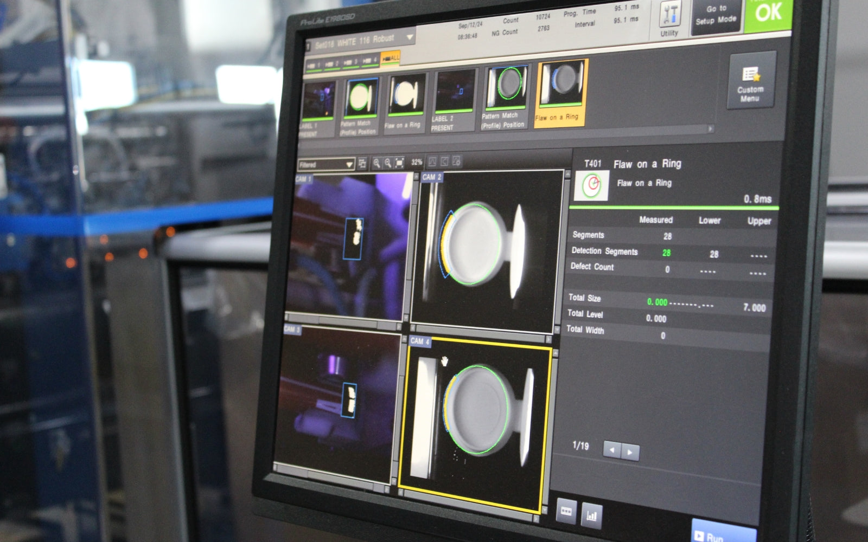Switch to the ALL cameras tab
Screen dimensions: 868x542
point(391,58)
